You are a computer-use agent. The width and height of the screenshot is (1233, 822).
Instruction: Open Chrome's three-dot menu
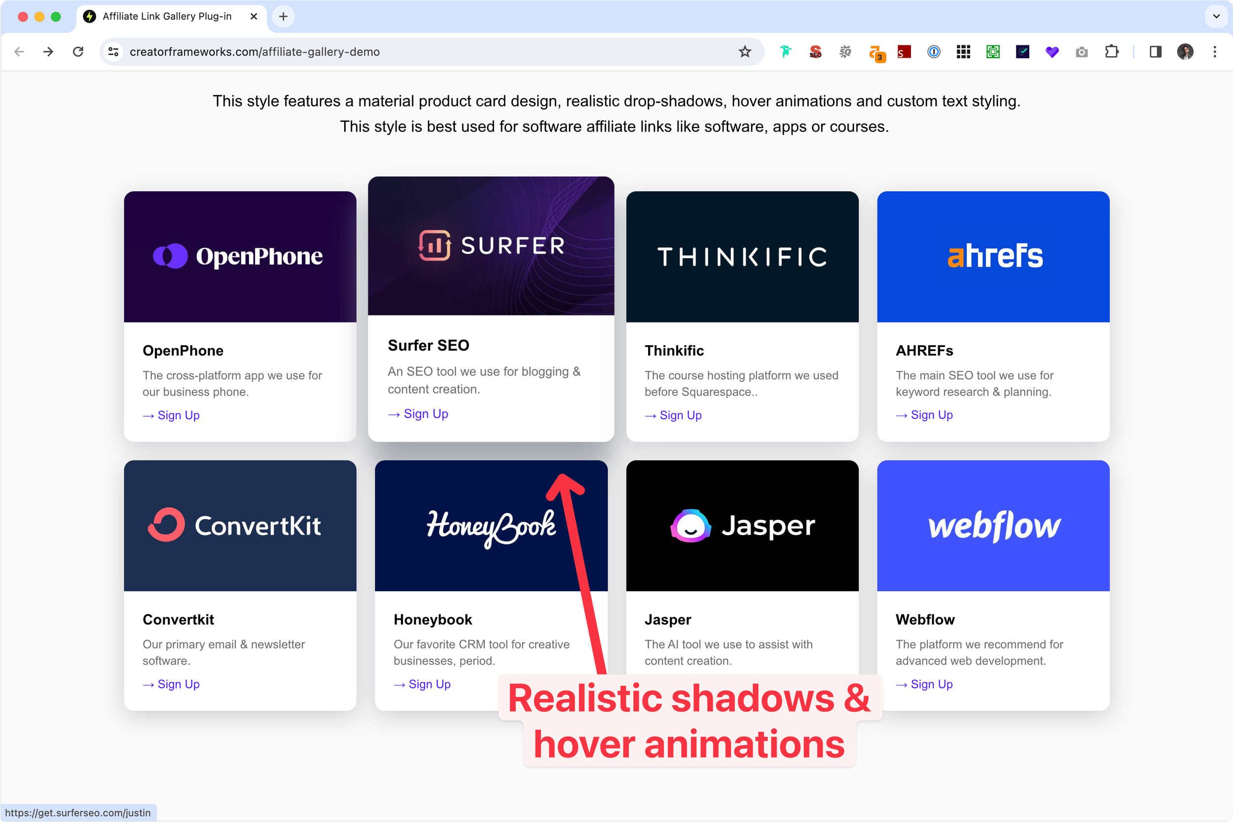click(1215, 51)
